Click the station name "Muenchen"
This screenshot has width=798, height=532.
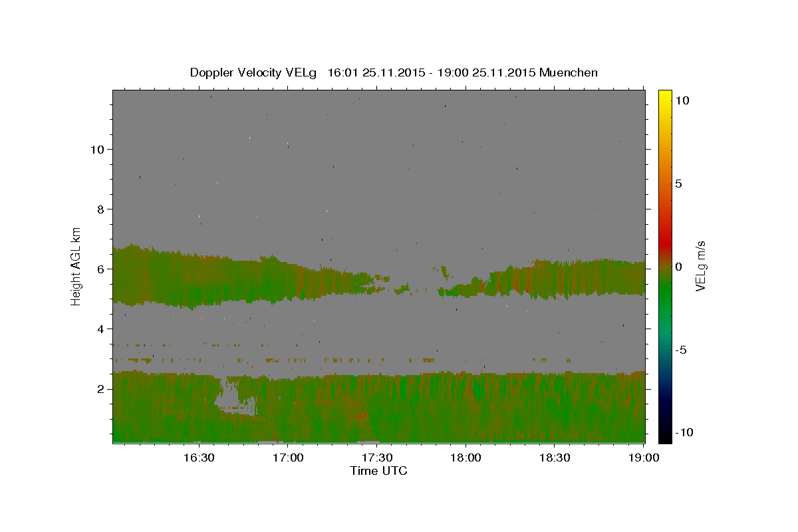pyautogui.click(x=569, y=72)
